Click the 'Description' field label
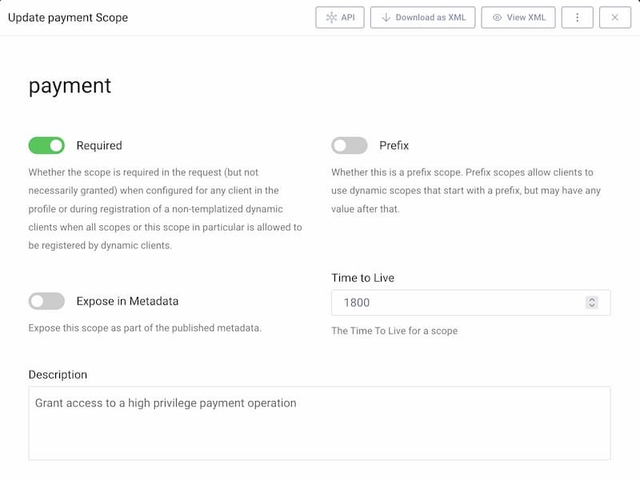This screenshot has width=640, height=480. pyautogui.click(x=58, y=375)
